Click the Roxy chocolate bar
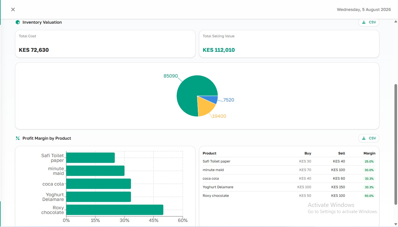The height and width of the screenshot is (227, 398). [x=115, y=210]
